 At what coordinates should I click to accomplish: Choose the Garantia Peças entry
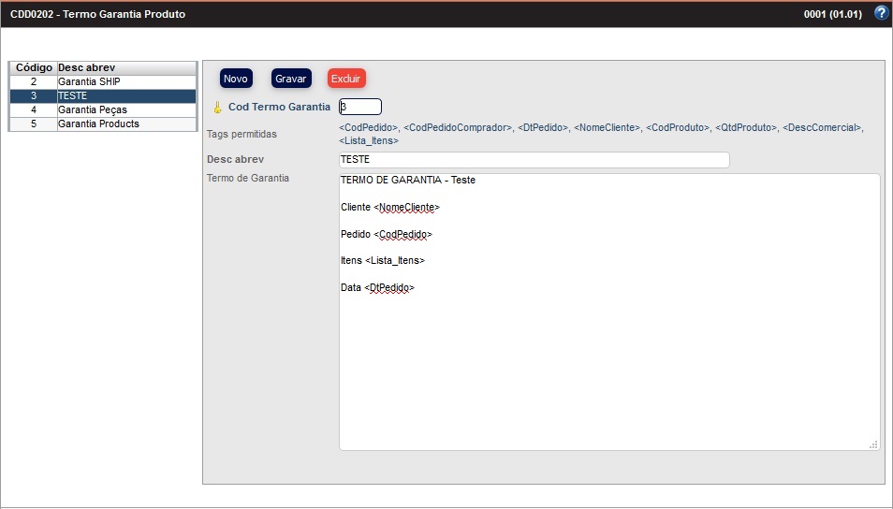click(103, 109)
